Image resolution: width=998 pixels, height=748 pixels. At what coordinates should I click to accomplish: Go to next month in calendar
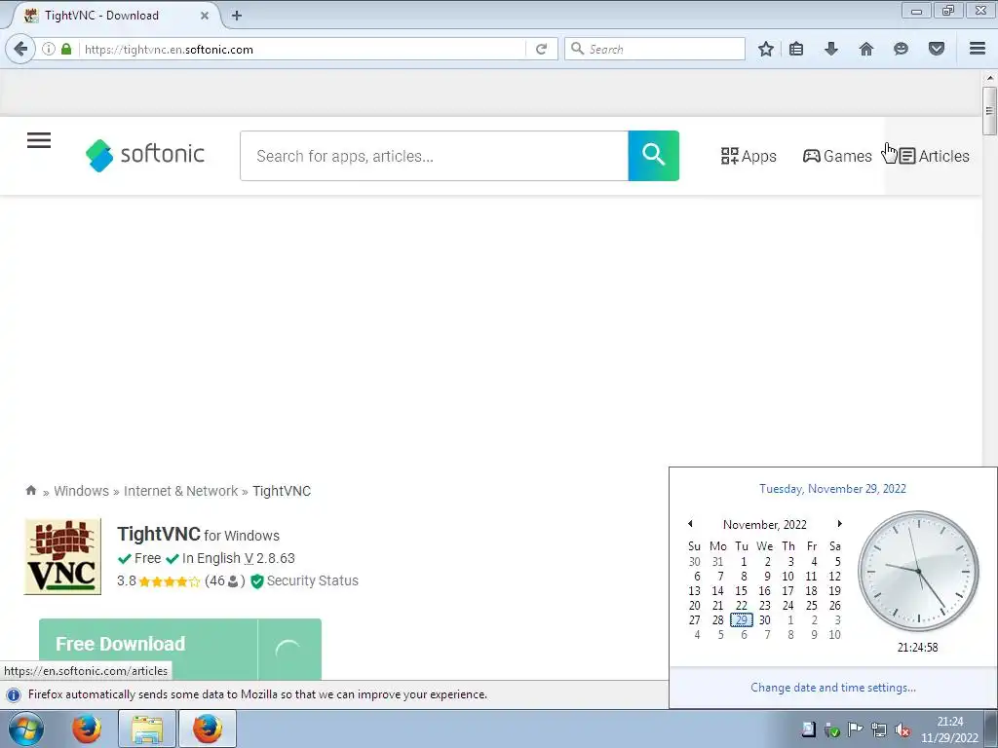839,524
